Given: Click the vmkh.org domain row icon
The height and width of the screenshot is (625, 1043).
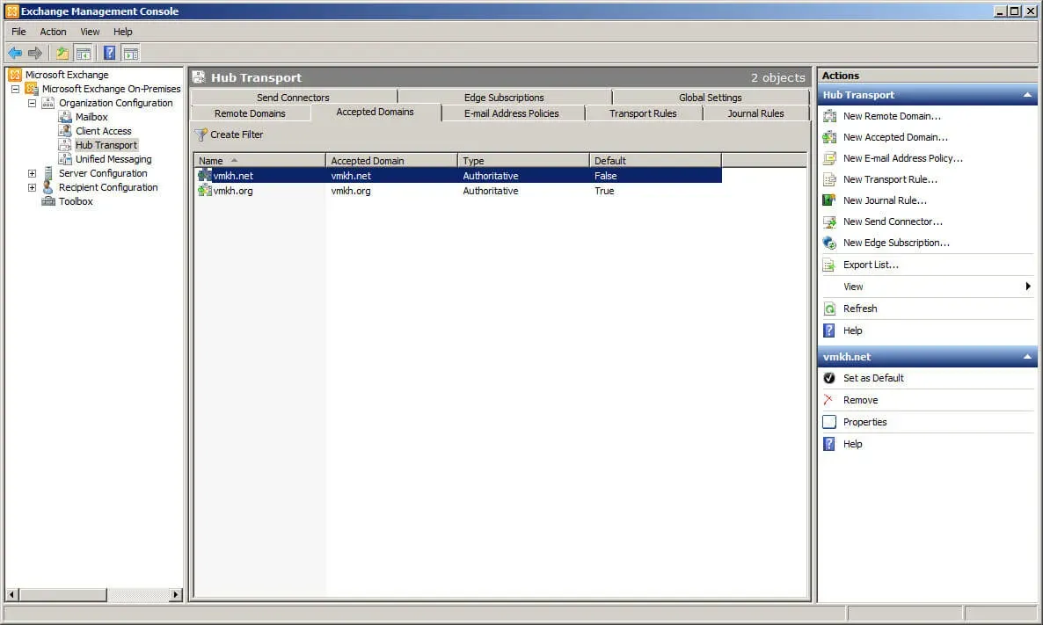Looking at the screenshot, I should [205, 191].
